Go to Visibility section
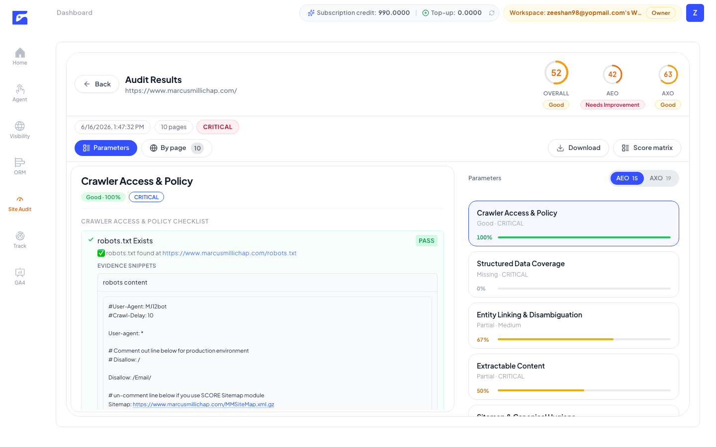The height and width of the screenshot is (447, 716). (x=20, y=130)
